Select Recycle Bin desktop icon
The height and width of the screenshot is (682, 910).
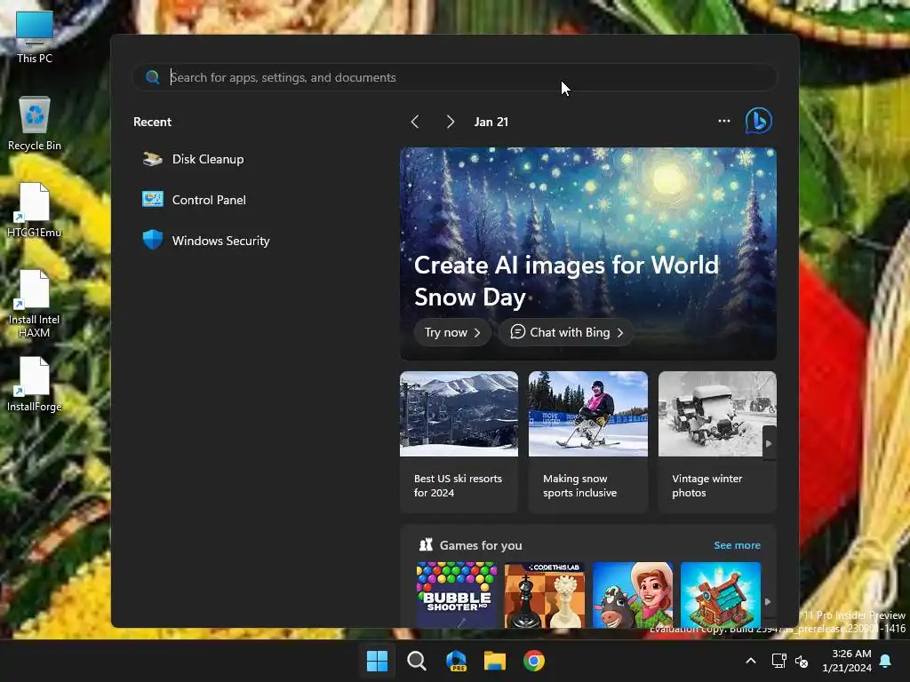pos(35,123)
